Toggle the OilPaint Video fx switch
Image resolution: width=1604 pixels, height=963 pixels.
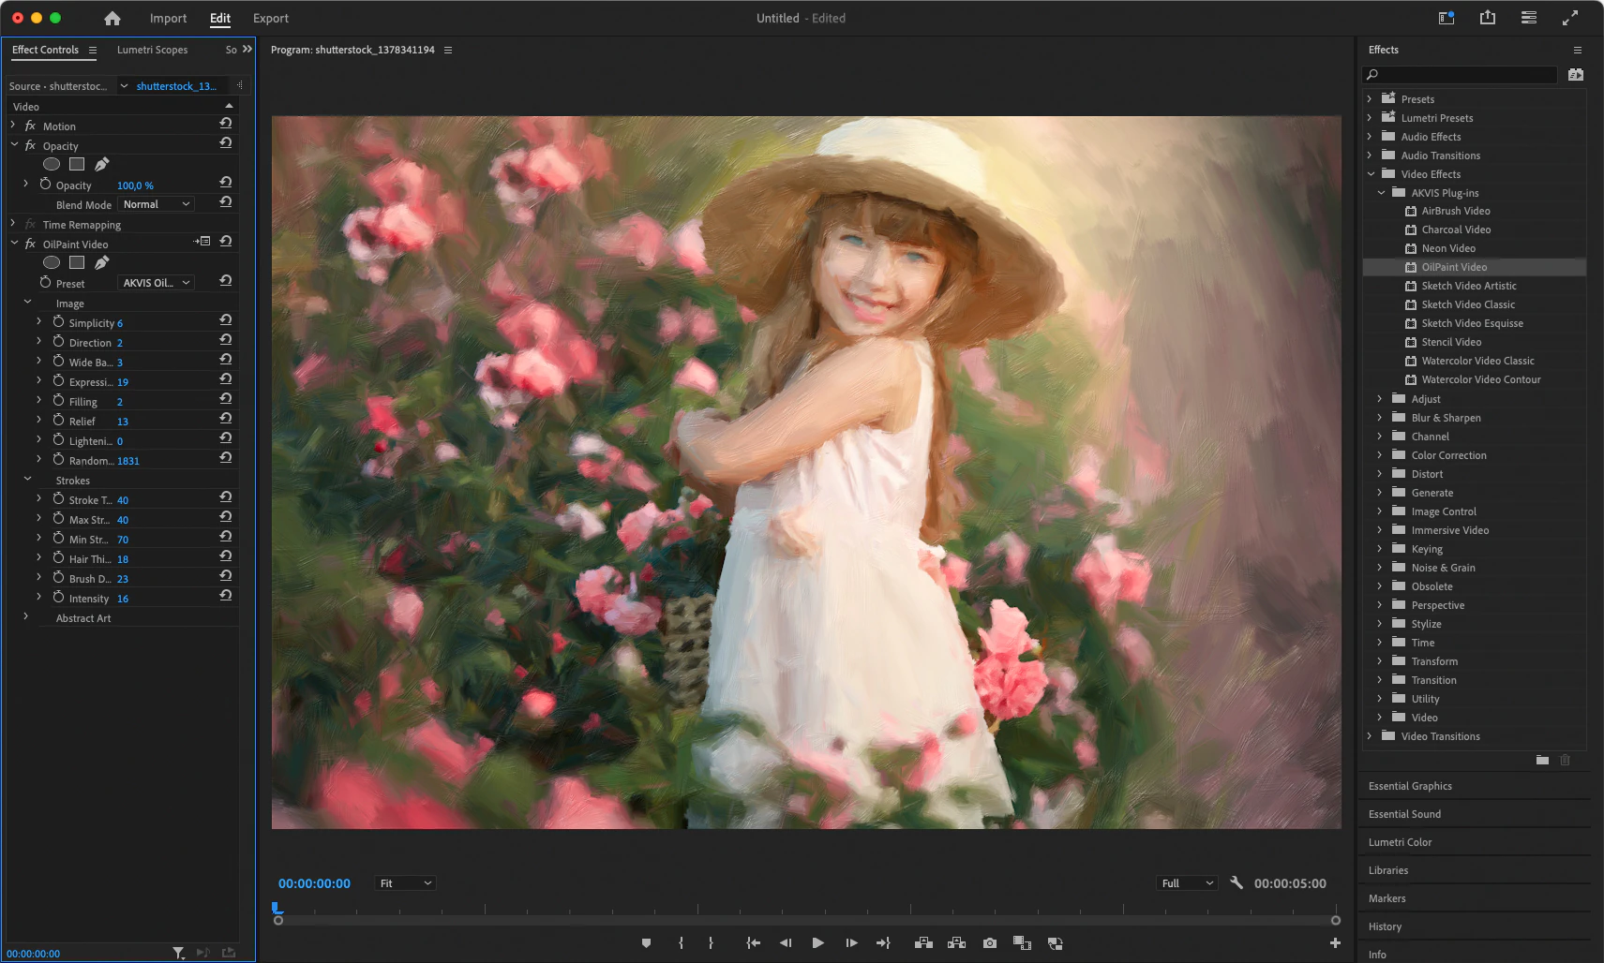point(30,244)
